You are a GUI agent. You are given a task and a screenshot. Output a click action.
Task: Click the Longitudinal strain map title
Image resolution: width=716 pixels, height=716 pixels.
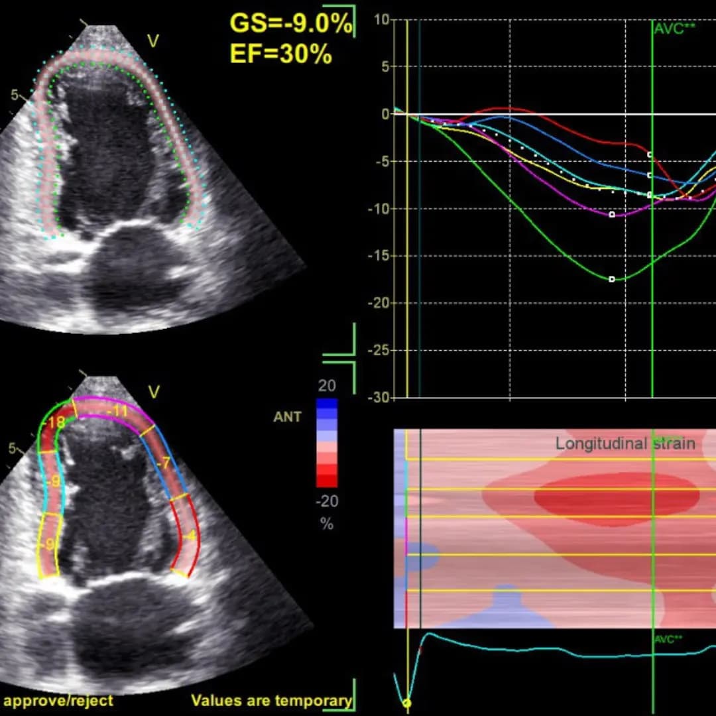point(625,444)
